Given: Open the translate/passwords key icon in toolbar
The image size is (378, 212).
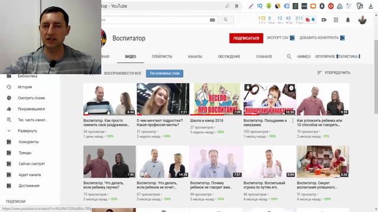Looking at the screenshot, I should (360, 6).
